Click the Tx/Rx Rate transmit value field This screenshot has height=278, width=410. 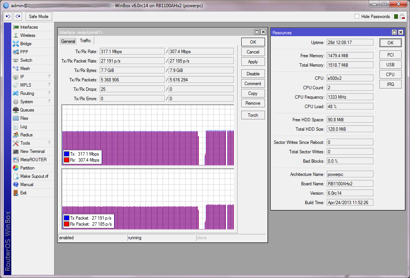pyautogui.click(x=132, y=52)
